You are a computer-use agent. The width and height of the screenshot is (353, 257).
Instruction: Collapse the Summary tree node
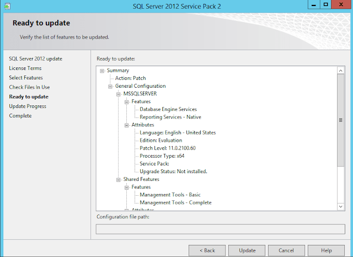pos(102,71)
